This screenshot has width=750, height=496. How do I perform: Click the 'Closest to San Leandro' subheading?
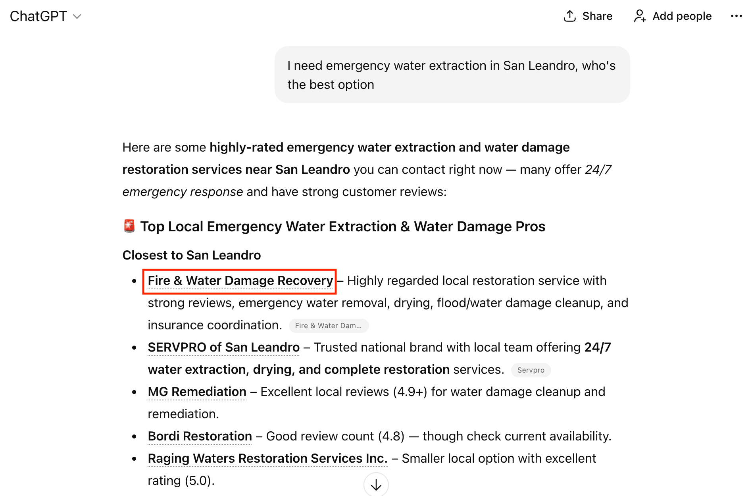192,255
